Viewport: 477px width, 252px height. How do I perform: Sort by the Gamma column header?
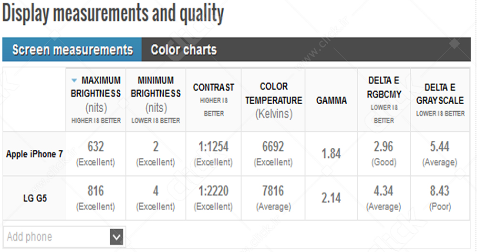(x=332, y=100)
